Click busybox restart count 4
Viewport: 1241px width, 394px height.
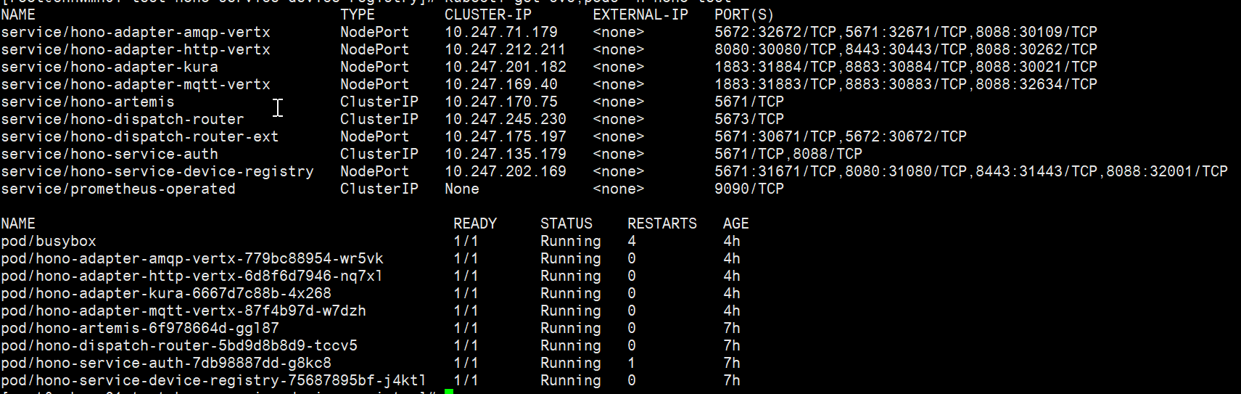pos(632,242)
